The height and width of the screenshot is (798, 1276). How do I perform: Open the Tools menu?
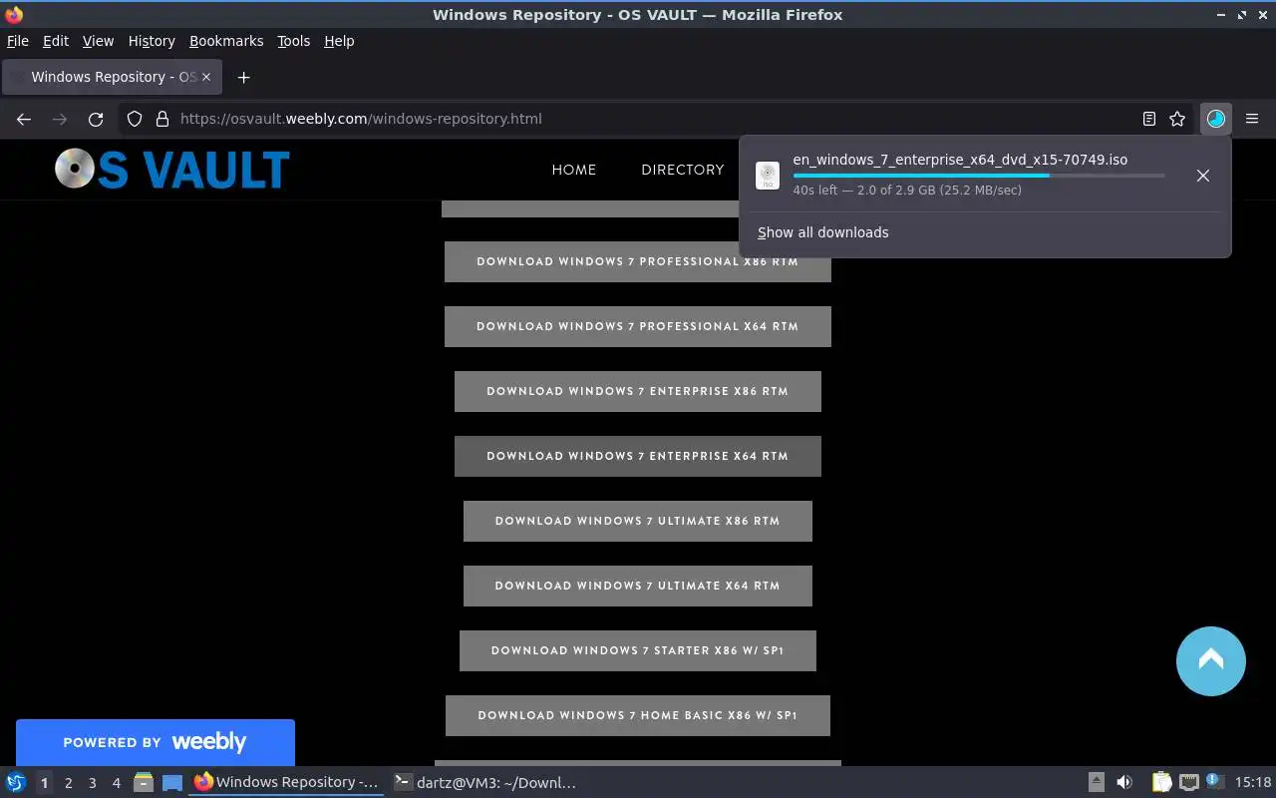coord(294,41)
